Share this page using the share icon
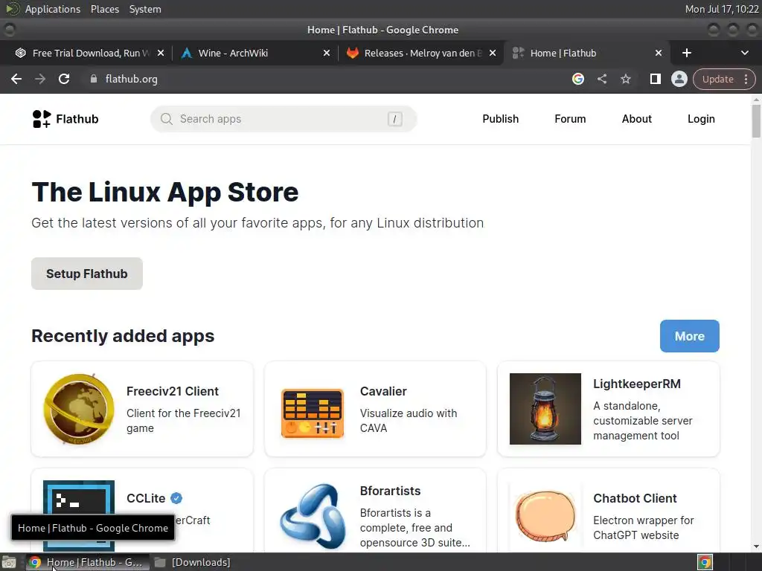Image resolution: width=762 pixels, height=571 pixels. click(x=601, y=79)
